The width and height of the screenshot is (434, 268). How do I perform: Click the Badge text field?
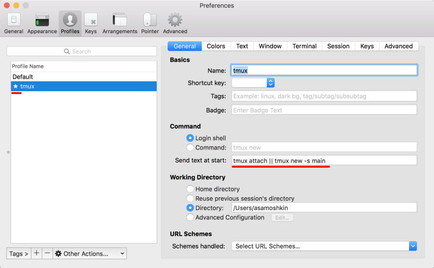(324, 110)
